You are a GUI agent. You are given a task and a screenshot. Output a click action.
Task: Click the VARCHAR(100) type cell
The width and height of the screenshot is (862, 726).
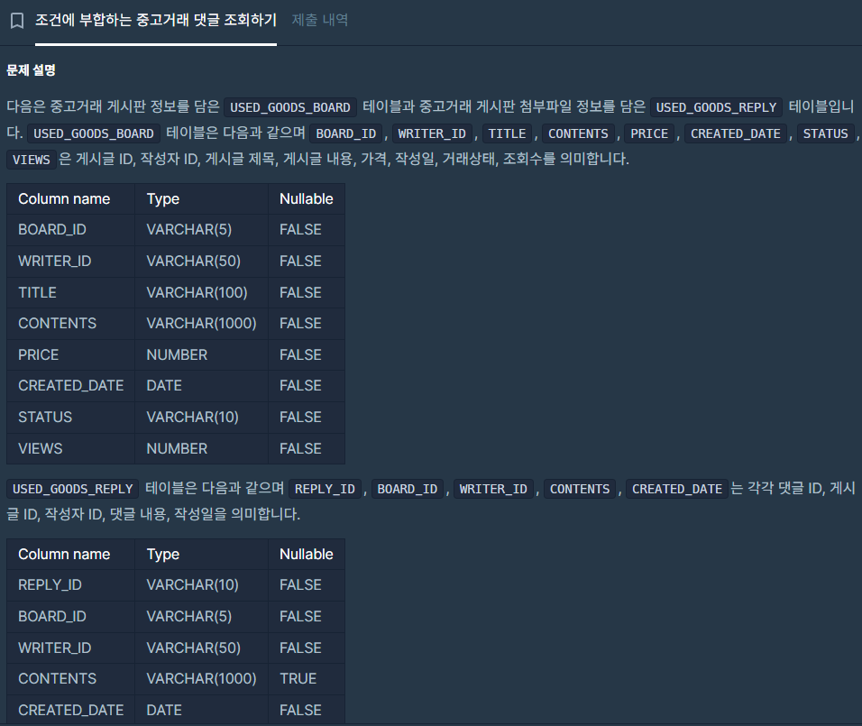point(201,292)
